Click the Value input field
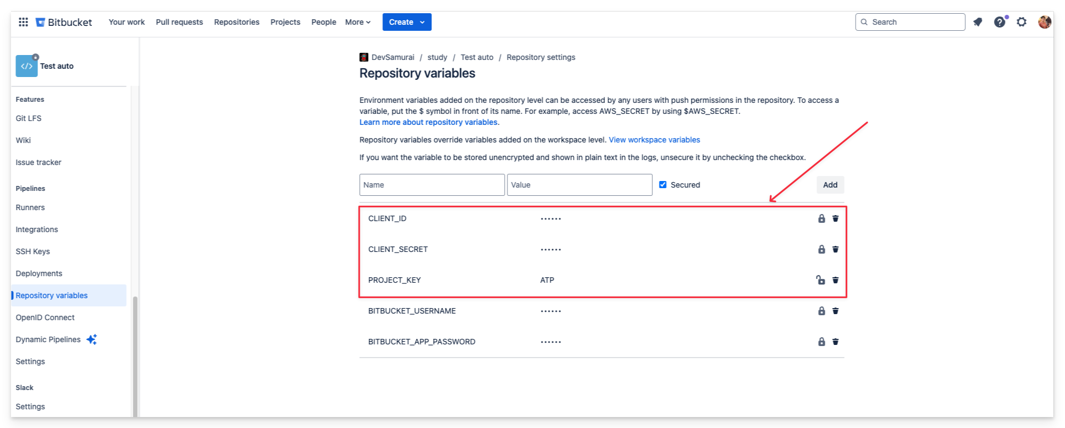 coord(580,185)
